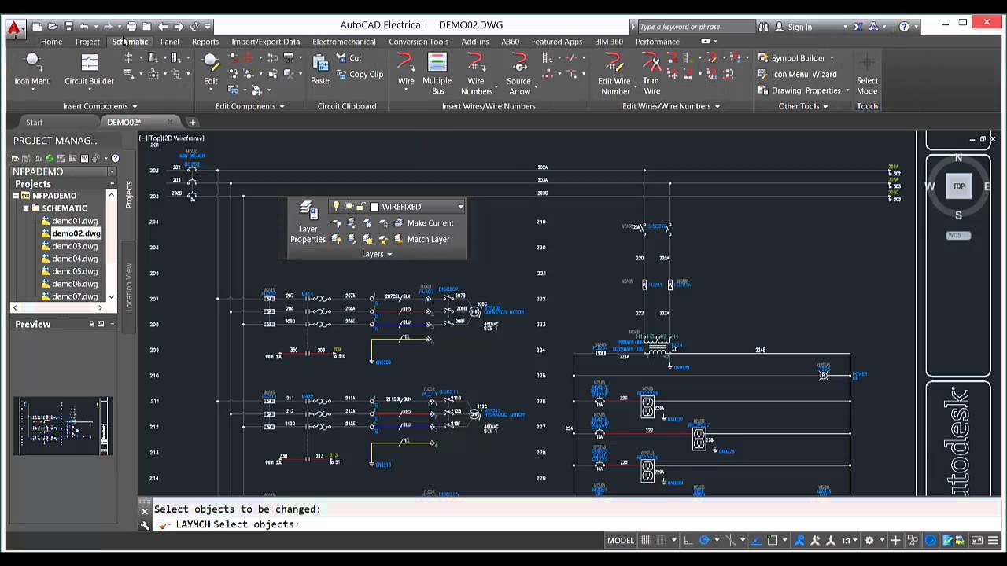Launch the Circuit Builder tool
Viewport: 1007px width, 566px height.
[89, 69]
